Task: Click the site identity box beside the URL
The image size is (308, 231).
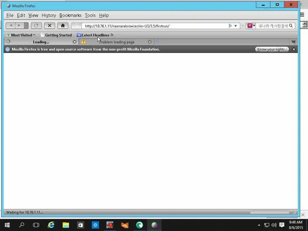Action: 76,26
